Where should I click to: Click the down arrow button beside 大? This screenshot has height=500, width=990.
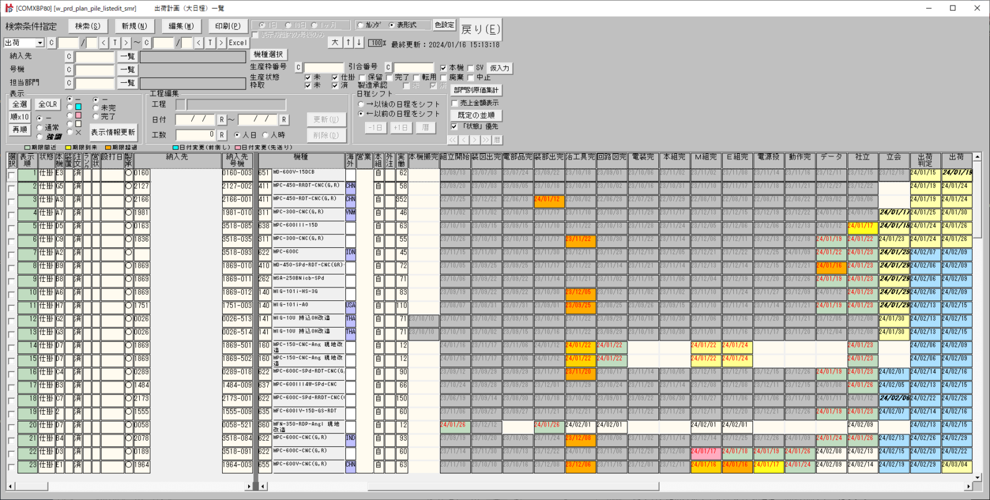click(x=359, y=43)
